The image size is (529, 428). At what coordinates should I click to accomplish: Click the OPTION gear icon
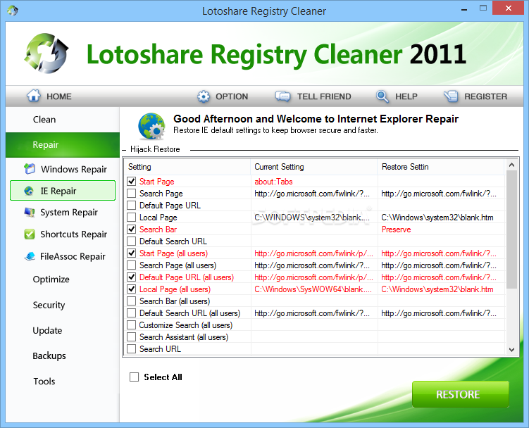[x=204, y=96]
